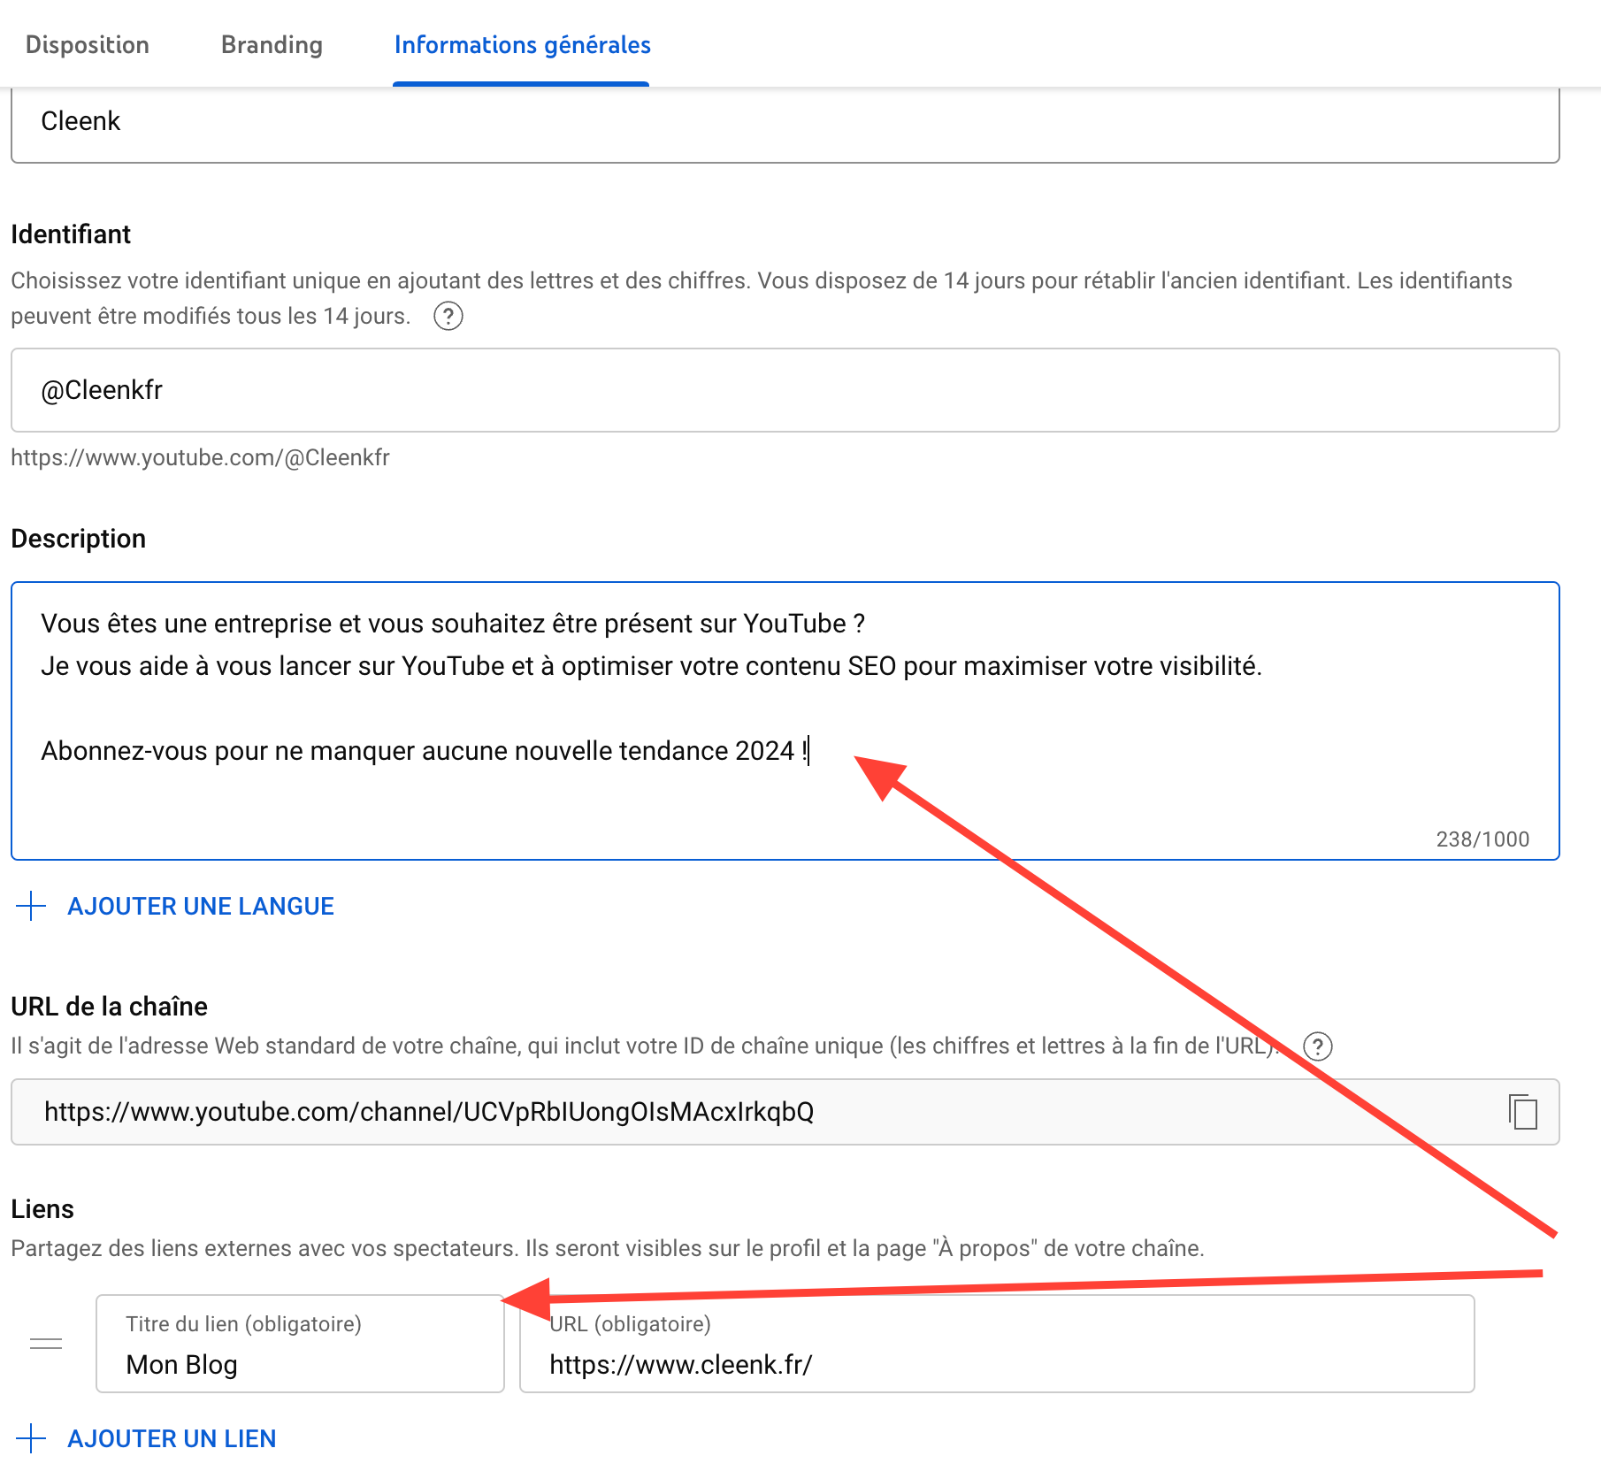Click the channel URL field
Image resolution: width=1601 pixels, height=1479 pixels.
pos(785,1112)
